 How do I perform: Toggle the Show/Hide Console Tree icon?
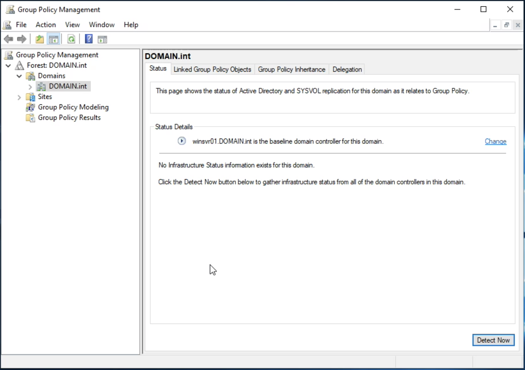point(54,39)
